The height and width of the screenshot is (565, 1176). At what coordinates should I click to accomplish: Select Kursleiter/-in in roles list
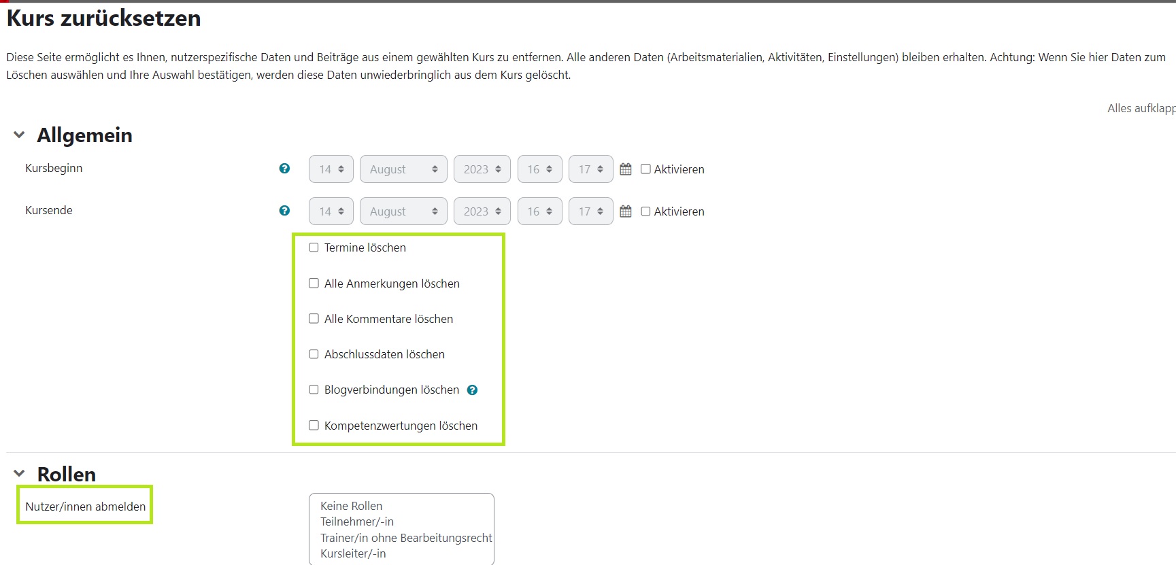[353, 553]
